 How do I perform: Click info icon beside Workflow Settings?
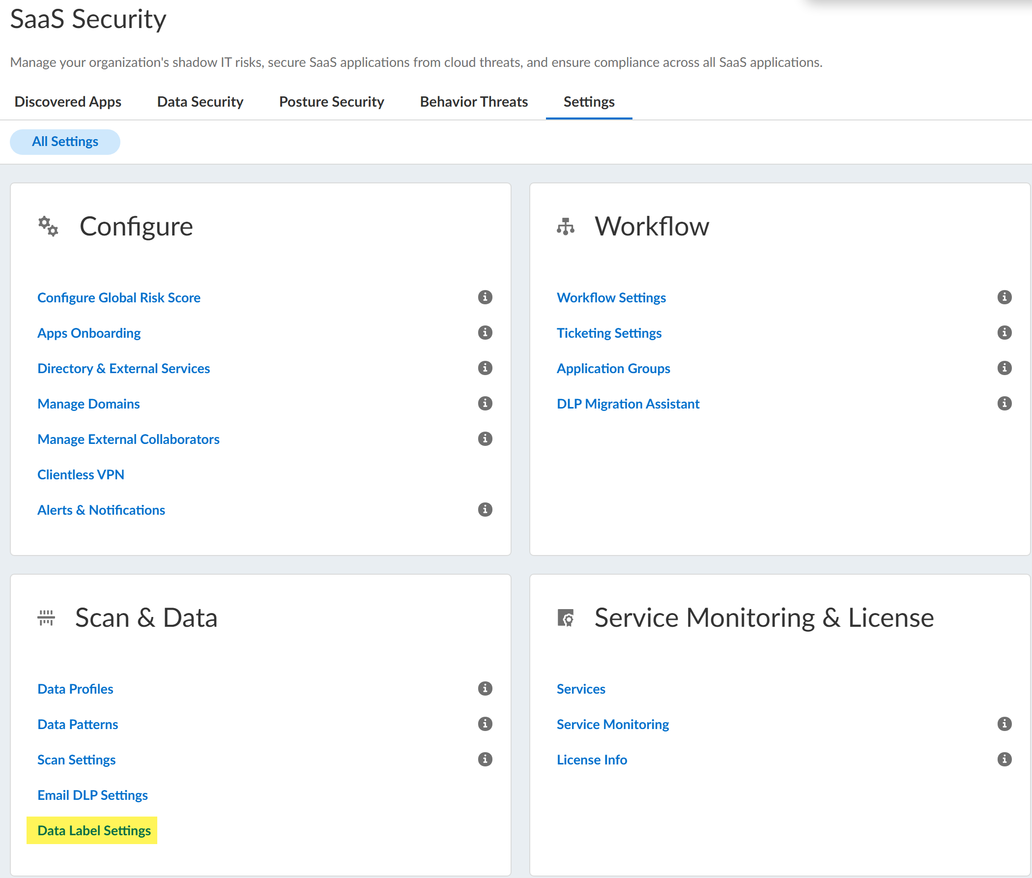pyautogui.click(x=1004, y=297)
